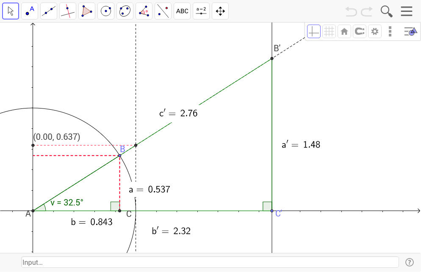Select point C' on the x-axis

coord(272,211)
